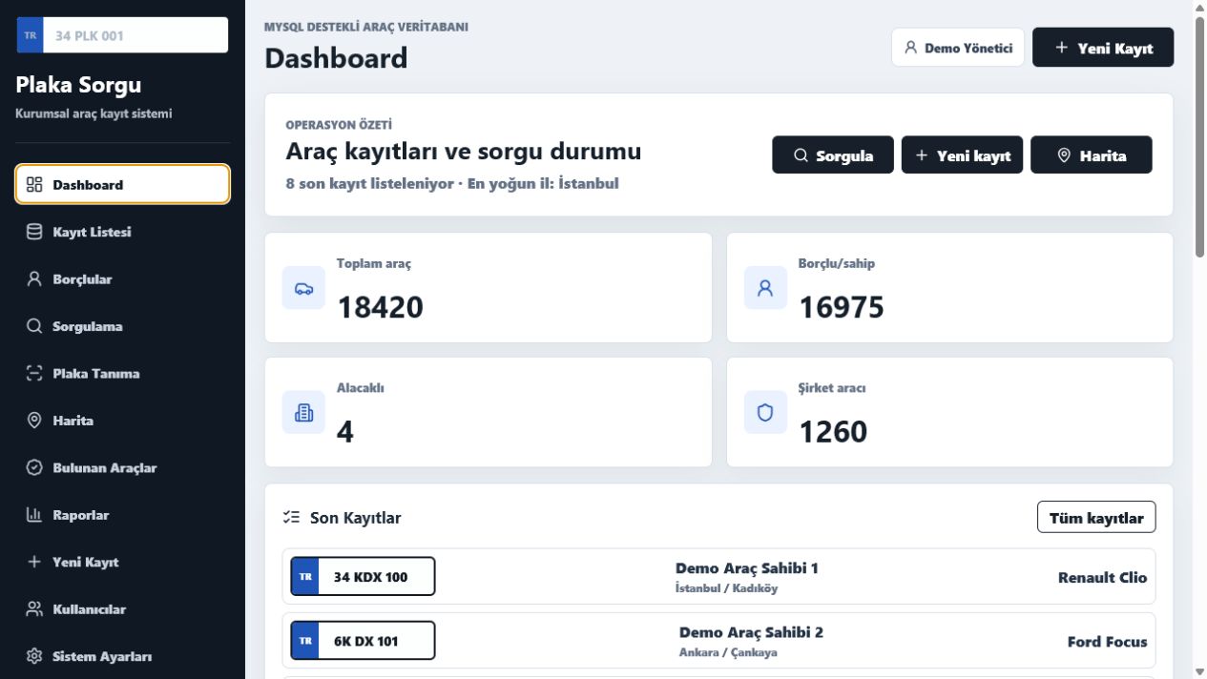Click the plus icon in header Yeni Kayıt
The image size is (1207, 679).
click(x=1061, y=48)
